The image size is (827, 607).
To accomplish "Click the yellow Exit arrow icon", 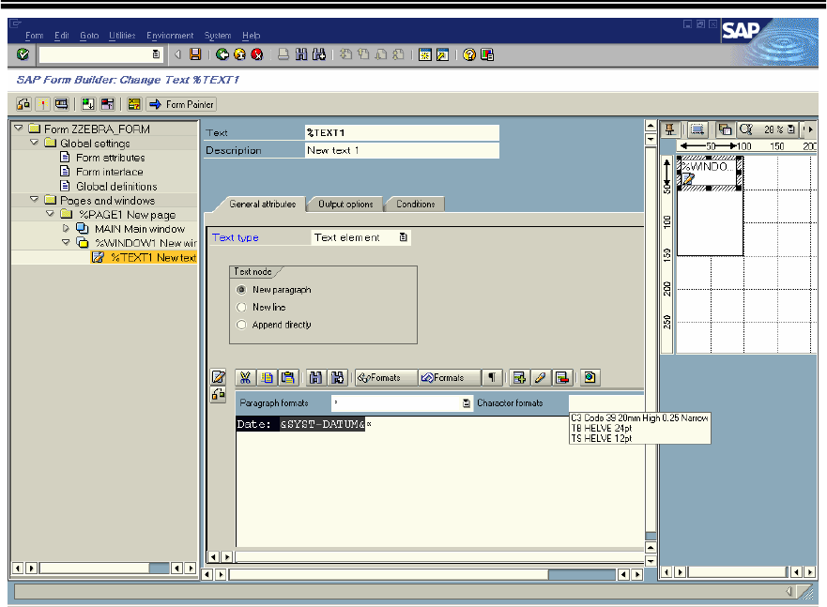I will tap(239, 54).
